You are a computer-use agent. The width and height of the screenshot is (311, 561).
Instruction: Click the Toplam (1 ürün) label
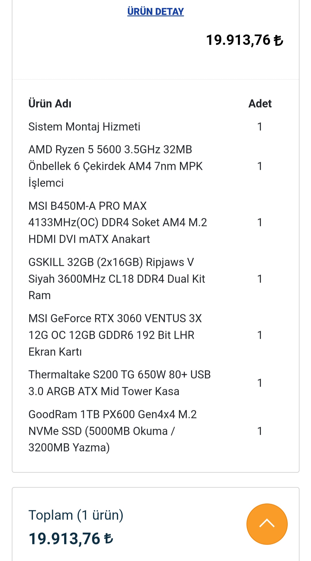76,515
